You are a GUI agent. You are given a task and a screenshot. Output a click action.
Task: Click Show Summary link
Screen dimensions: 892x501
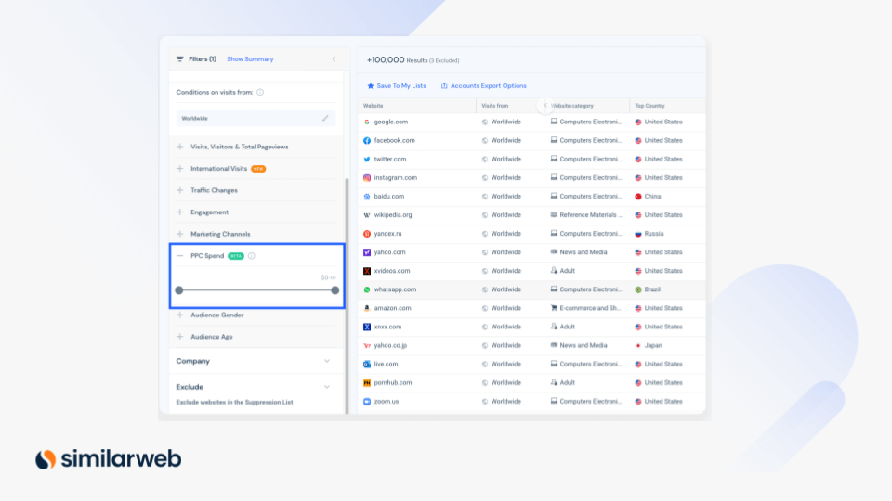(250, 59)
